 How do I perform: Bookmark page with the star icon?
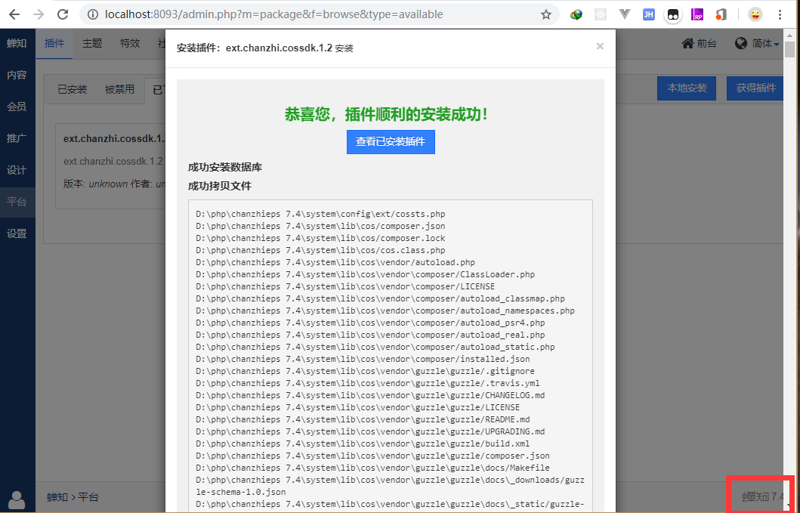pos(546,15)
